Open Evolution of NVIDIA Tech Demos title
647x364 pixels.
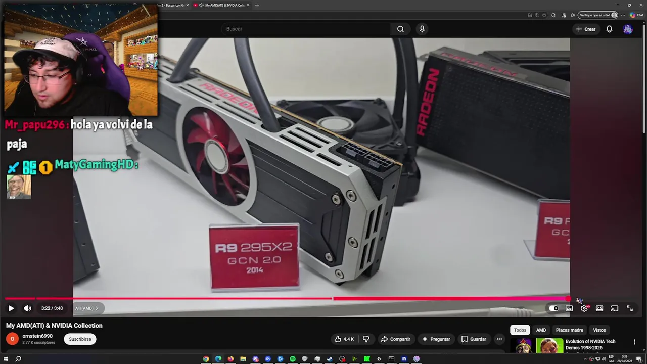(590, 345)
